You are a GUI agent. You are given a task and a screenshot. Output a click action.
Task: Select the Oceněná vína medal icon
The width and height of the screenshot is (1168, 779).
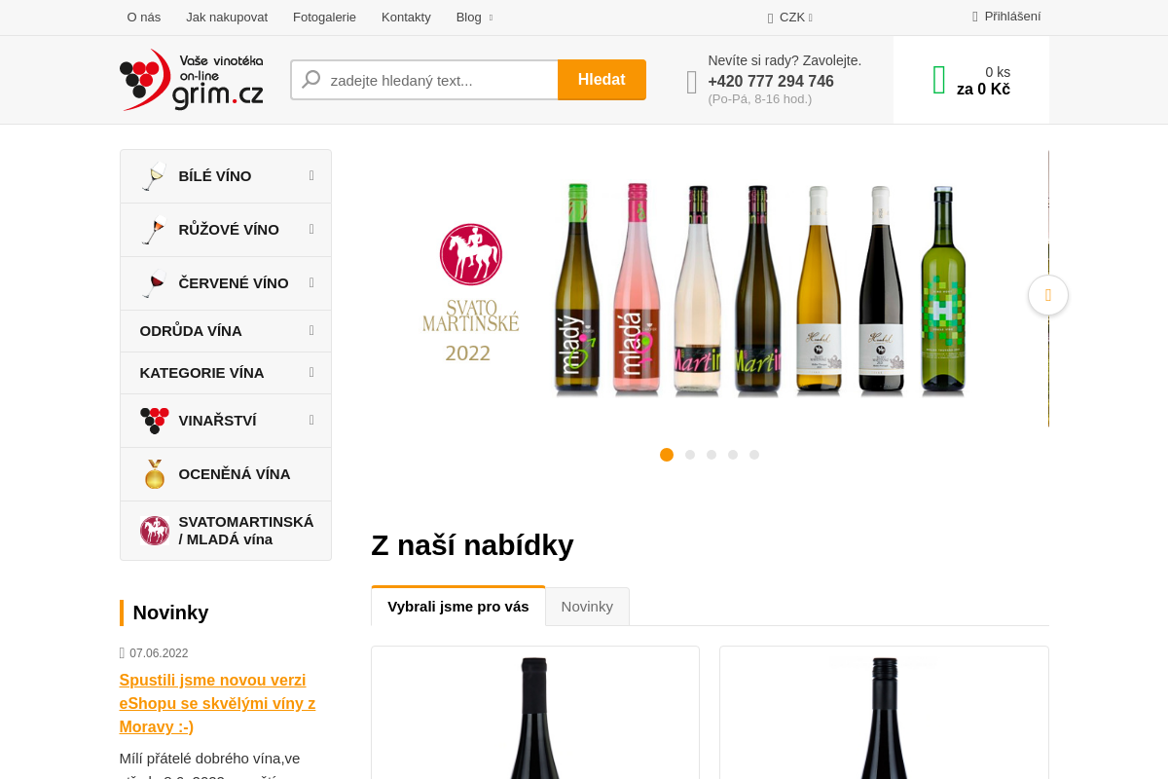coord(154,473)
